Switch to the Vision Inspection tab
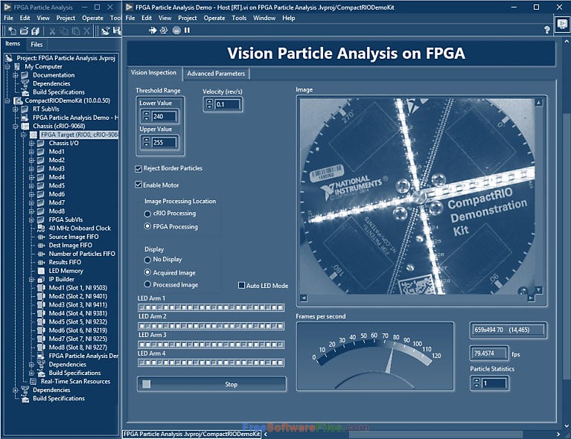Image resolution: width=571 pixels, height=439 pixels. click(x=153, y=73)
